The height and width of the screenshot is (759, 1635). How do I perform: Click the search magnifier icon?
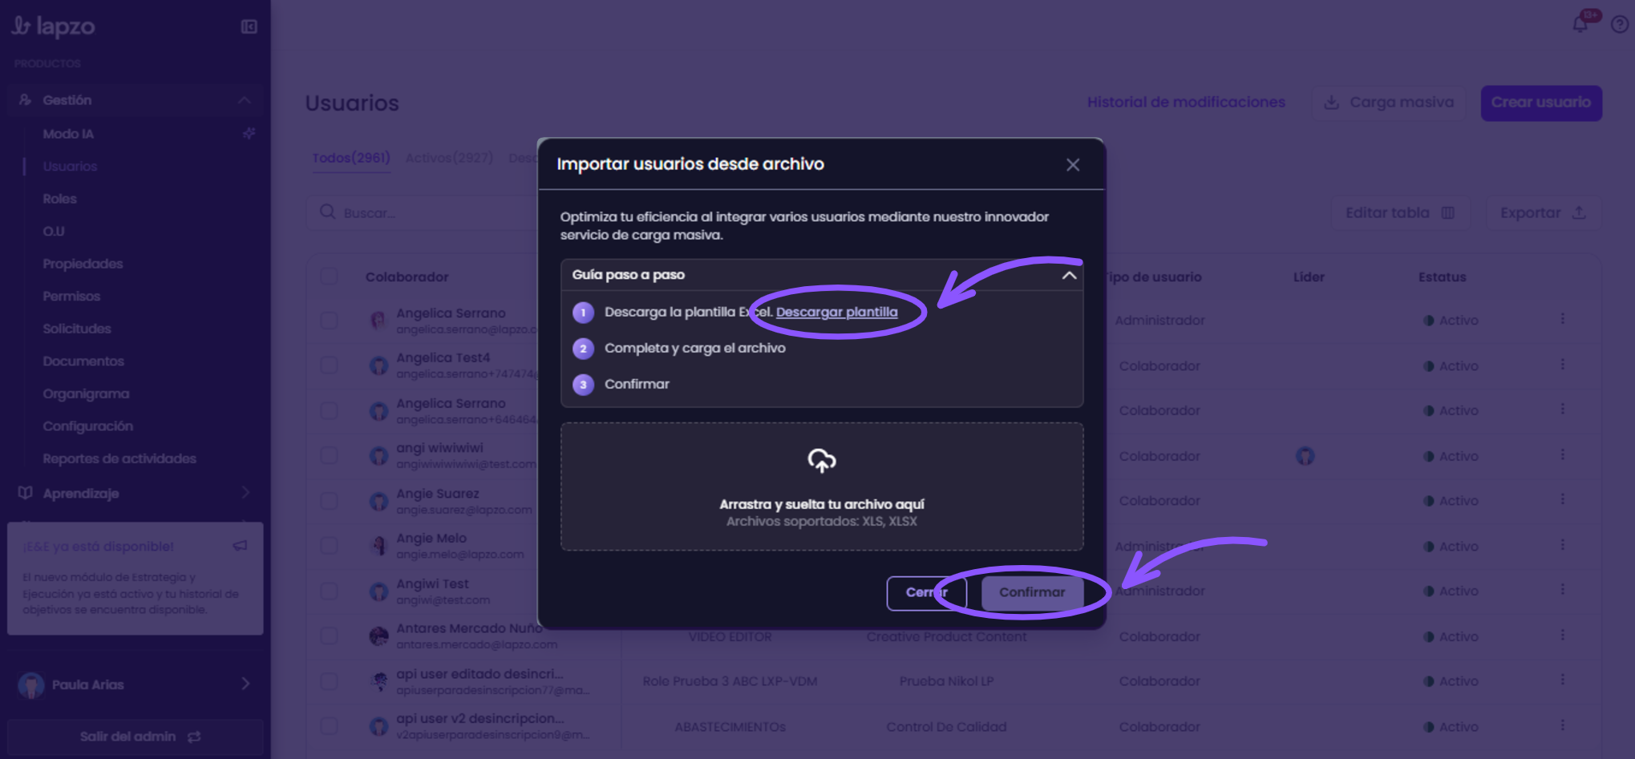coord(327,212)
